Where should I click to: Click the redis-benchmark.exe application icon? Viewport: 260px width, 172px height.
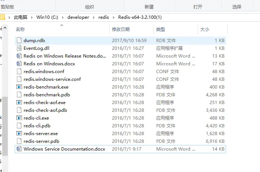click(x=19, y=87)
